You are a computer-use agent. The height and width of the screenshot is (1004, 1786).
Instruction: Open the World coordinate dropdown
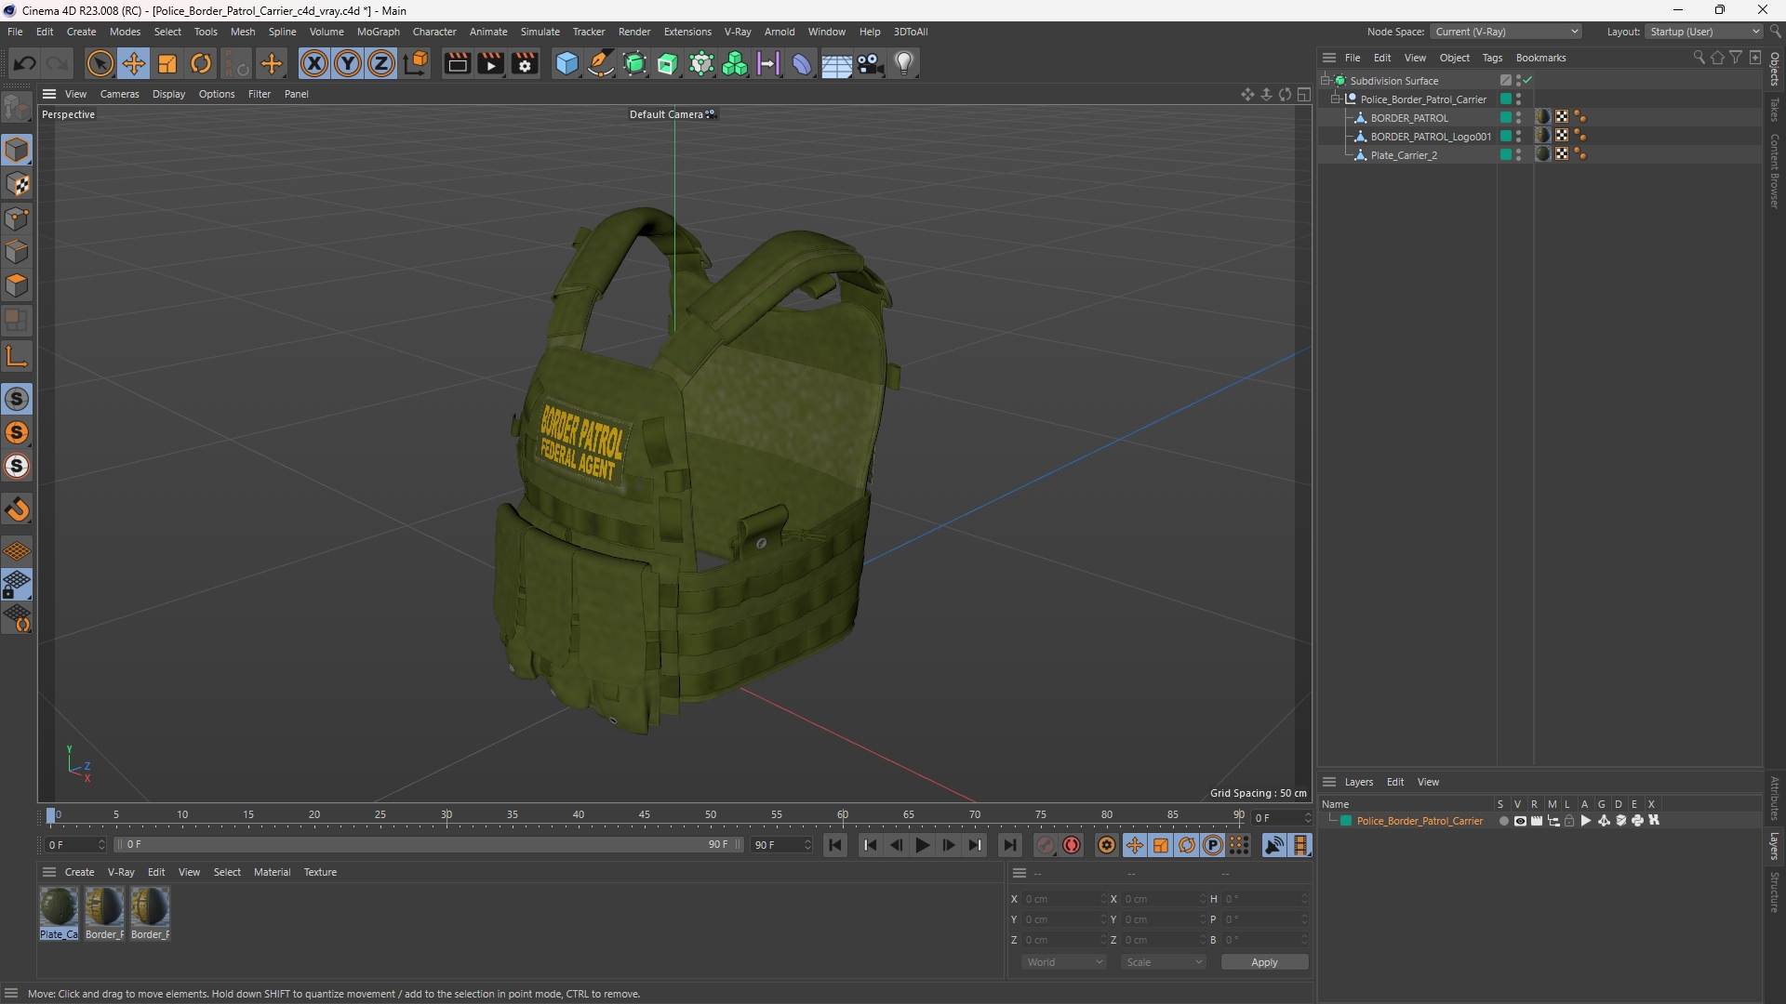click(1064, 962)
